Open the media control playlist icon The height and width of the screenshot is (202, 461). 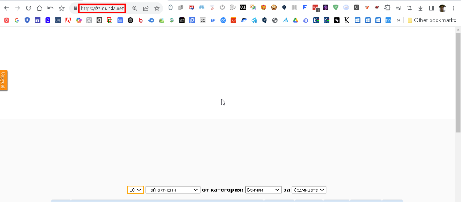(x=398, y=8)
